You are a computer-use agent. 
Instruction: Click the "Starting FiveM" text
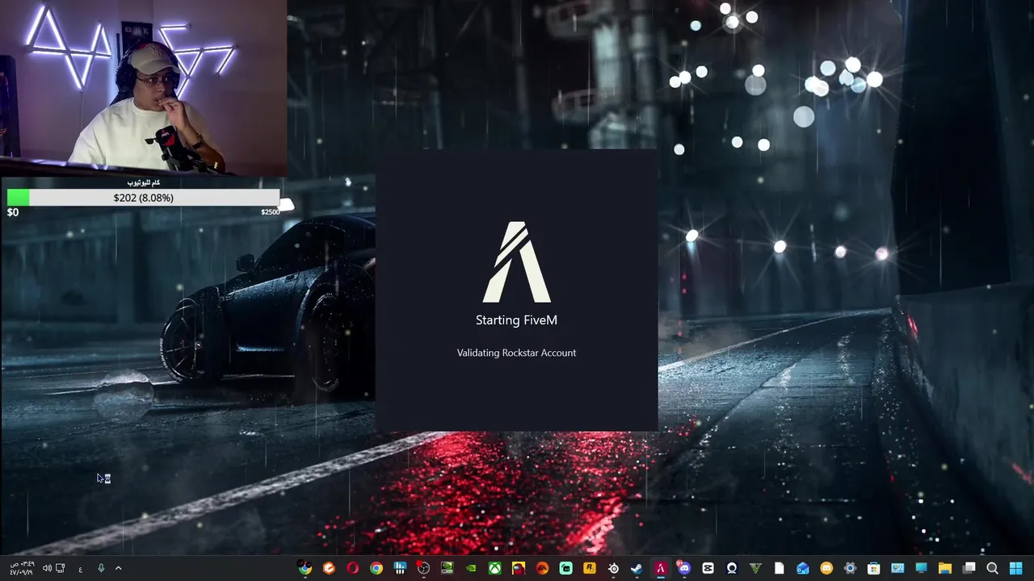516,320
